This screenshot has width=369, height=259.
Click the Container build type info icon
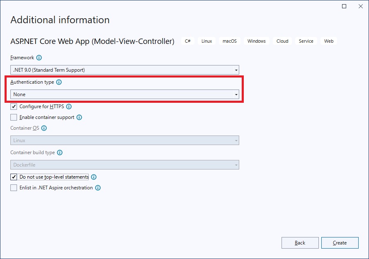[60, 152]
